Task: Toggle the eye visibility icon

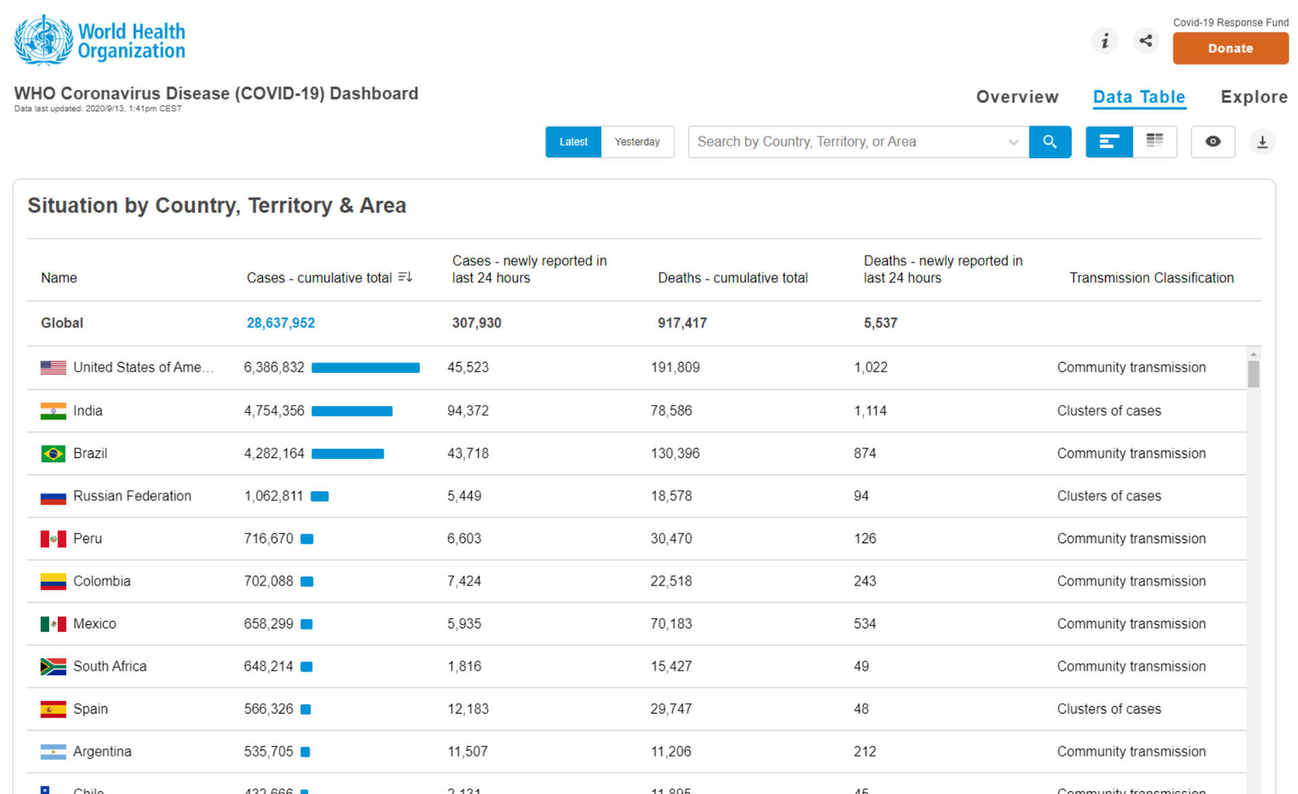Action: tap(1213, 142)
